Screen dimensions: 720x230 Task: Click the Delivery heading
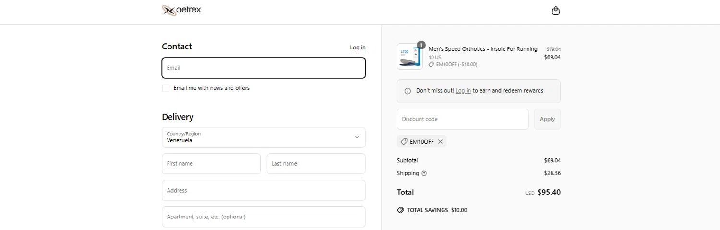pyautogui.click(x=178, y=117)
